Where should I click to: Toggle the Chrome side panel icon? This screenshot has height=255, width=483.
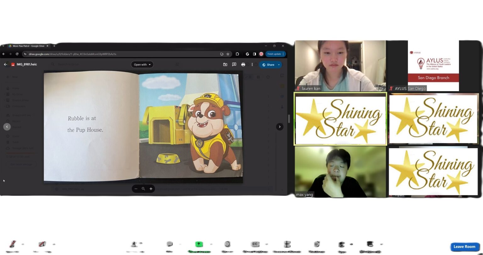click(254, 54)
